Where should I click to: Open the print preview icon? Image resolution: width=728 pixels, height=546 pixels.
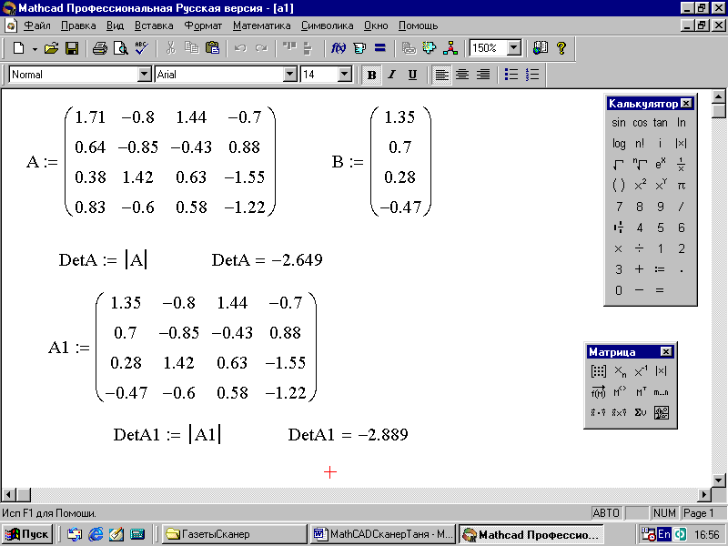pyautogui.click(x=121, y=48)
